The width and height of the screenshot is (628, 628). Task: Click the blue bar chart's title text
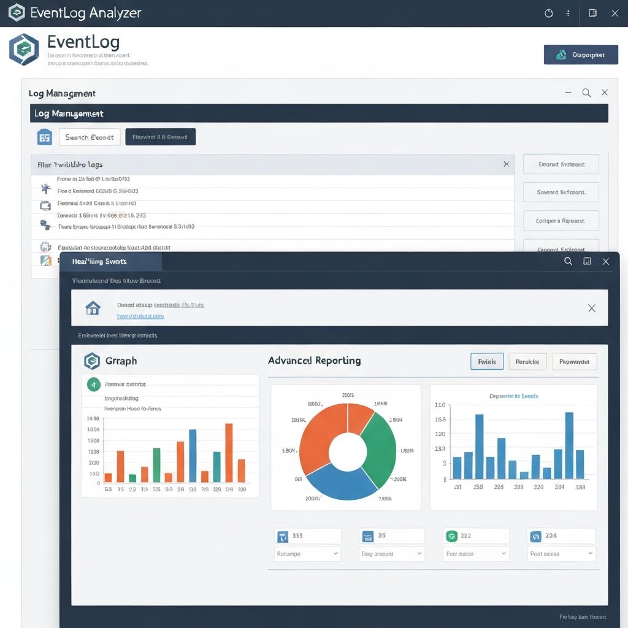pyautogui.click(x=513, y=396)
